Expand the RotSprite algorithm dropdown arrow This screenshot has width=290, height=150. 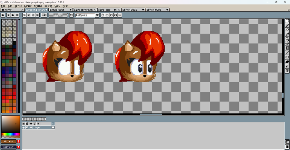(97, 15)
